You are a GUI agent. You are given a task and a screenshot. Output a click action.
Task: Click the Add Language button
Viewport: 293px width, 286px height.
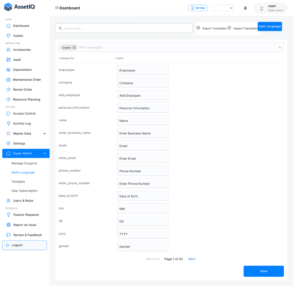(x=270, y=26)
